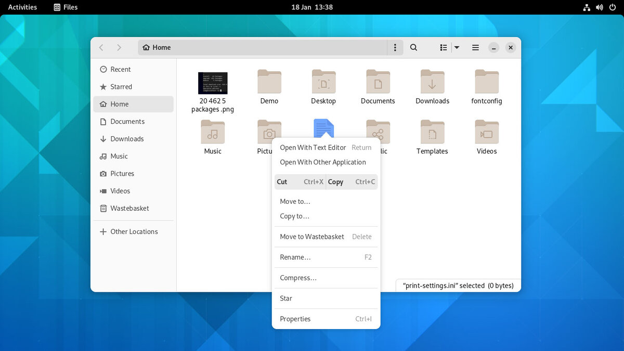
Task: Open the search magnifier
Action: [x=413, y=47]
